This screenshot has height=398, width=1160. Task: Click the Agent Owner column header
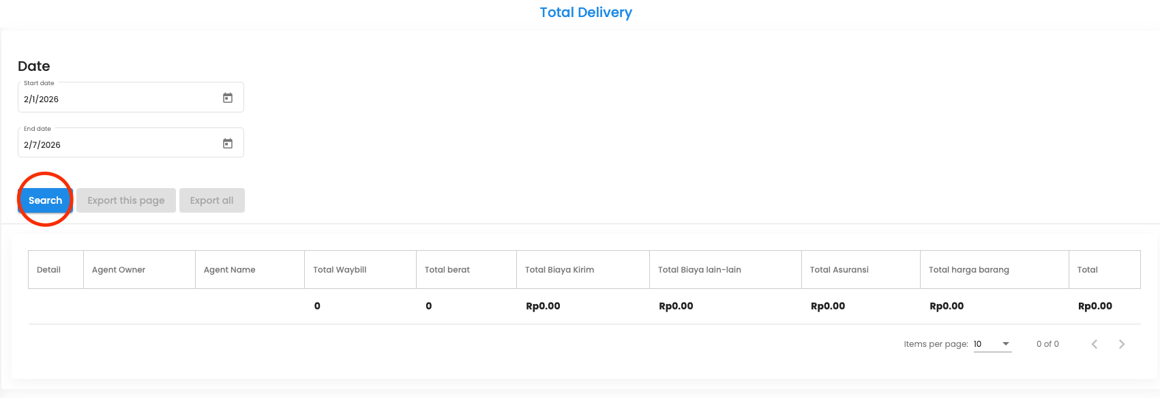119,270
